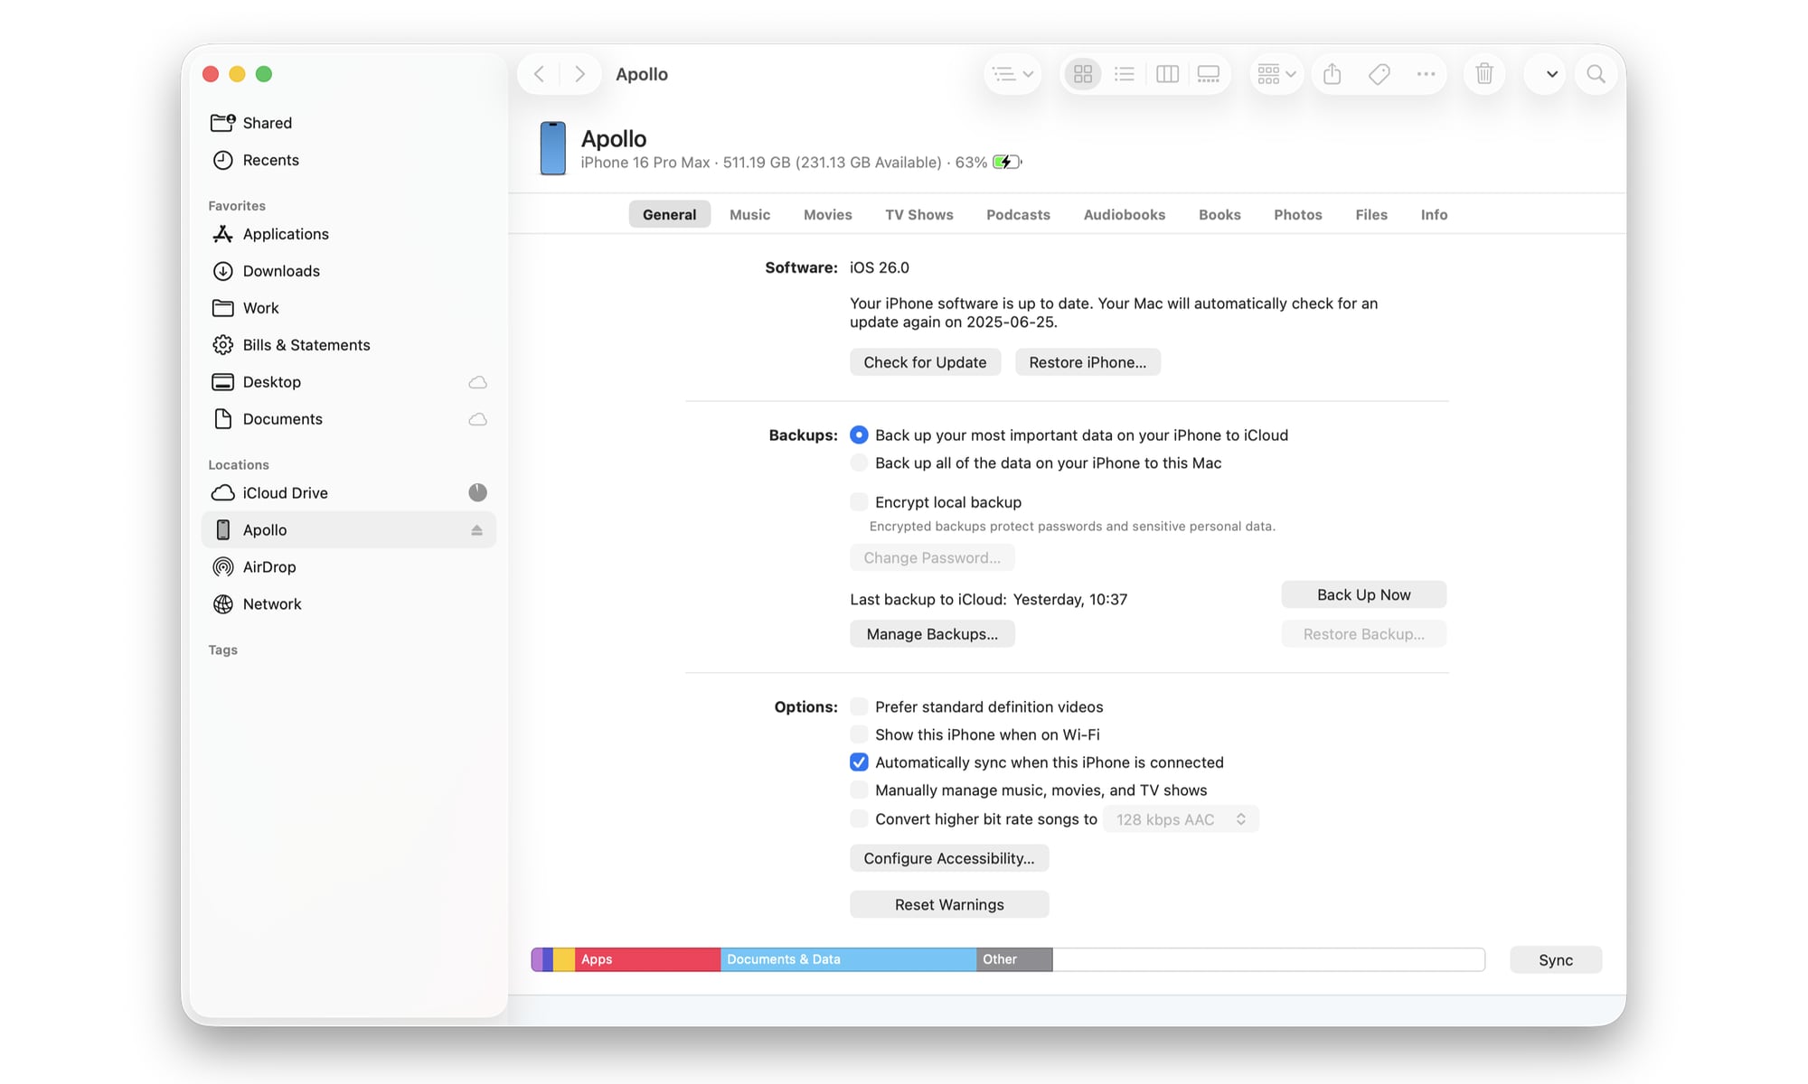This screenshot has width=1808, height=1084.
Task: Switch to the Photos tab
Action: coord(1298,215)
